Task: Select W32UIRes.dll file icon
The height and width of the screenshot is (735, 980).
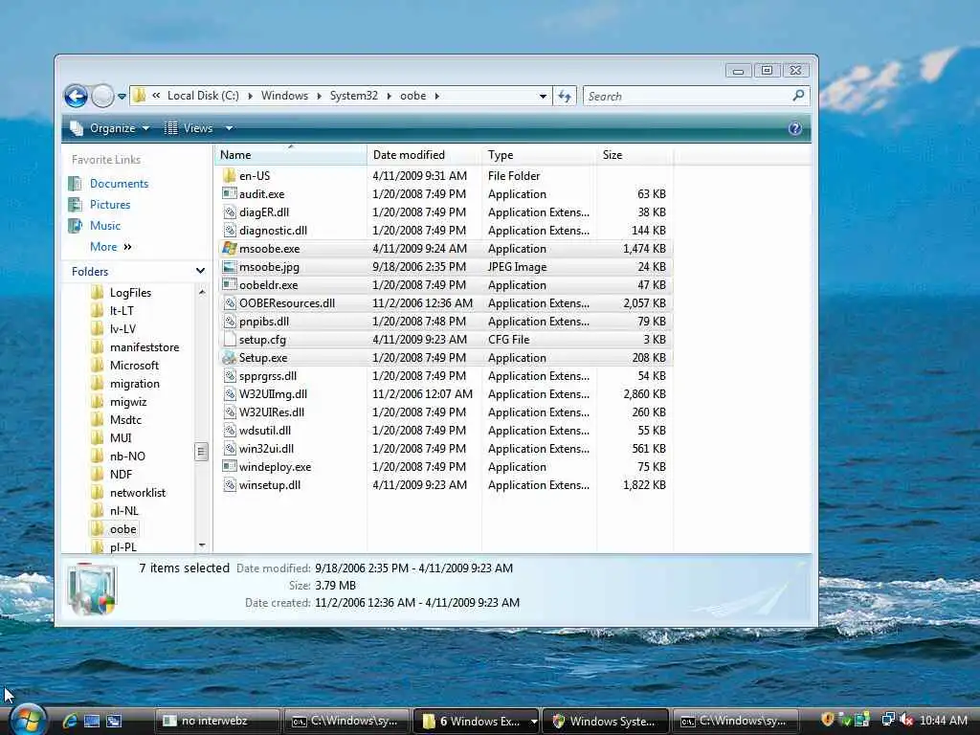Action: pos(230,412)
